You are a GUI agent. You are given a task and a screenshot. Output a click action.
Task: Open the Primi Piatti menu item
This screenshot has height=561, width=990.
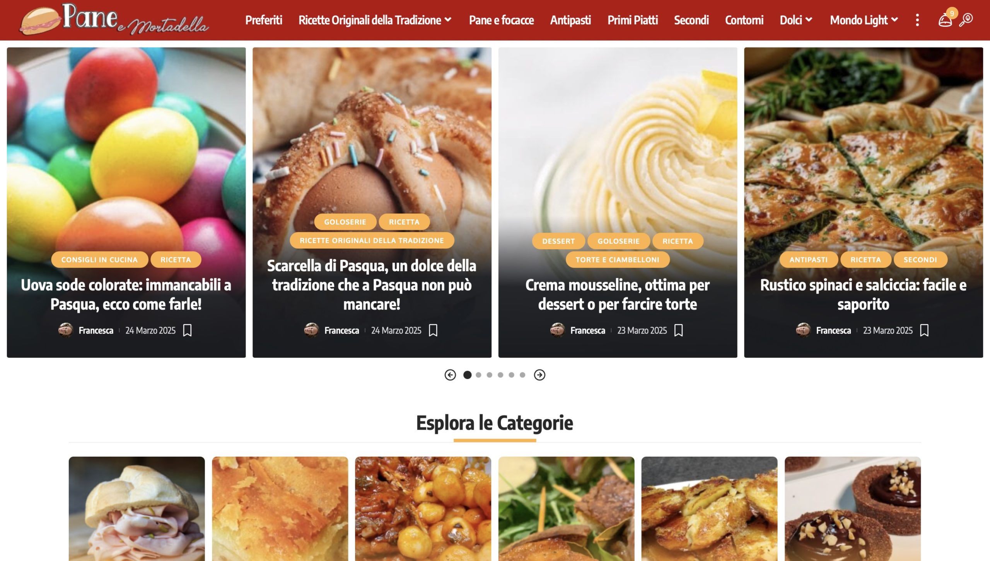pos(633,20)
